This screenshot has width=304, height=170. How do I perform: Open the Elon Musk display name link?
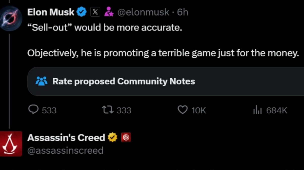tap(51, 12)
